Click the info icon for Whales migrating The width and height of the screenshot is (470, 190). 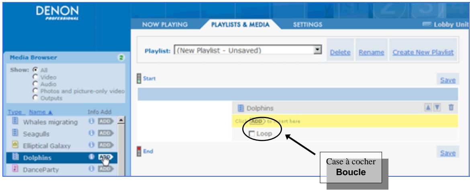(x=91, y=121)
